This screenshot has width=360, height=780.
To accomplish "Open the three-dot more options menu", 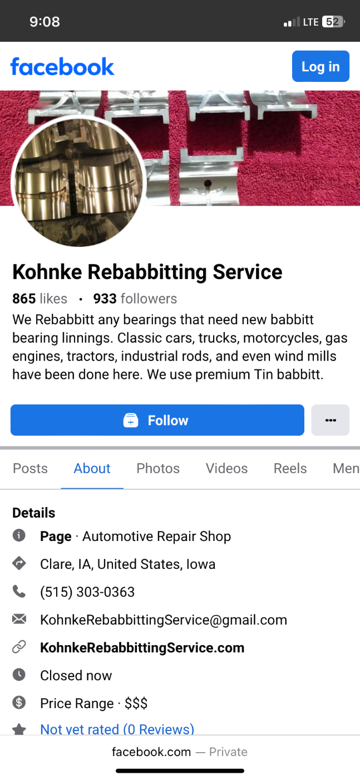I will pos(331,420).
